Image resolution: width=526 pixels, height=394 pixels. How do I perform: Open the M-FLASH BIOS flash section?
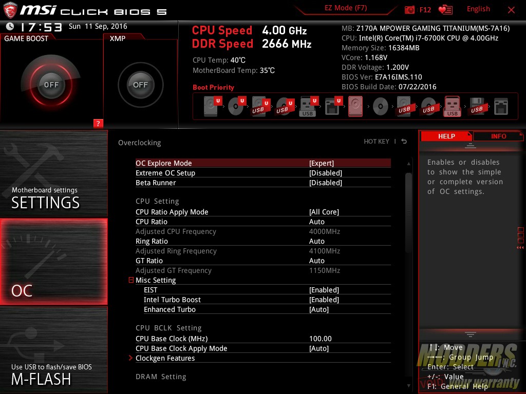[53, 350]
